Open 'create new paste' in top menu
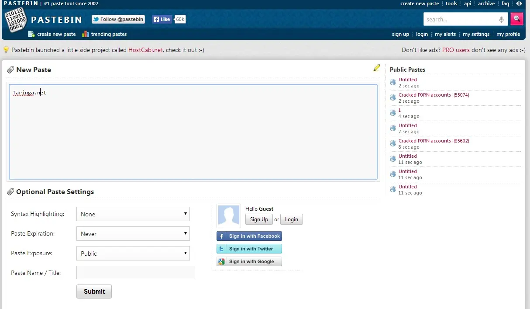Viewport: 530px width, 309px height. click(x=420, y=3)
